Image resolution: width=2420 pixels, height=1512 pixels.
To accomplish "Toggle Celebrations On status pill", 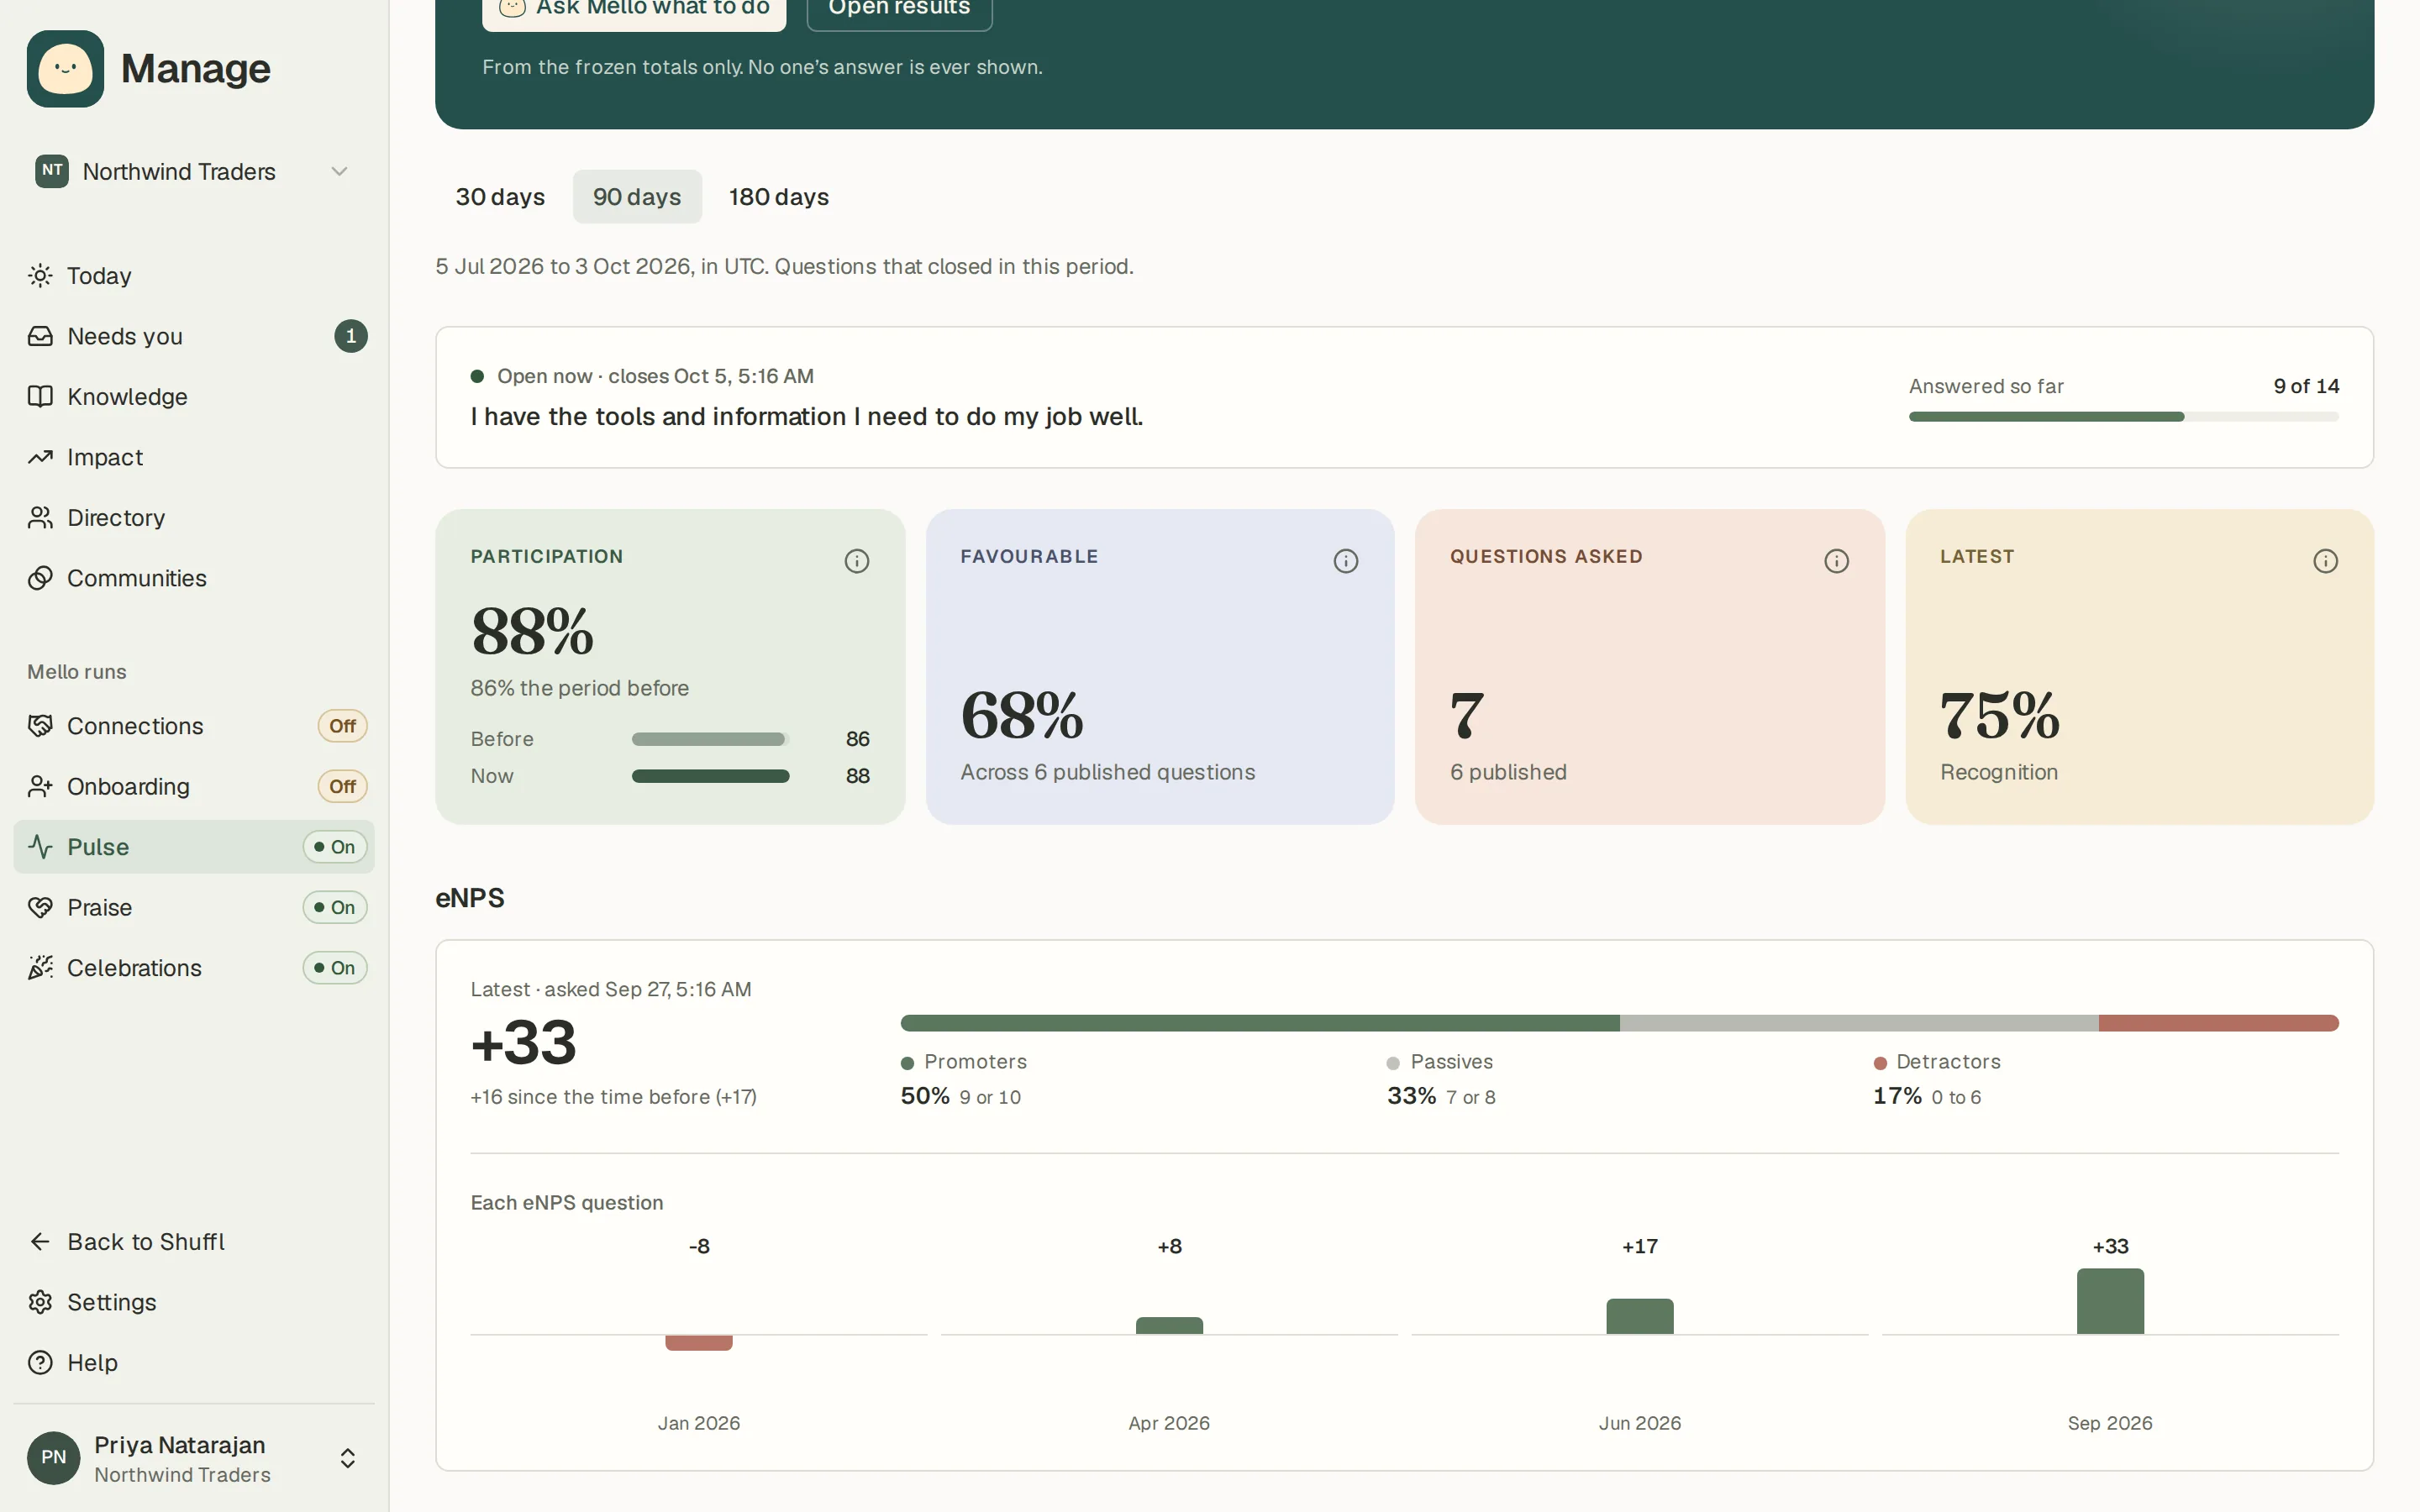I will pos(335,968).
